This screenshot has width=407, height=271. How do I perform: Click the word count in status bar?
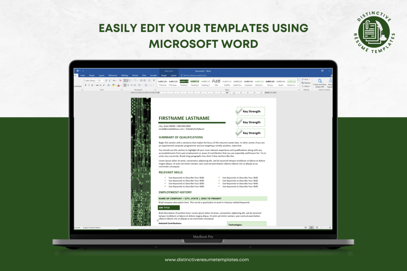[77, 227]
